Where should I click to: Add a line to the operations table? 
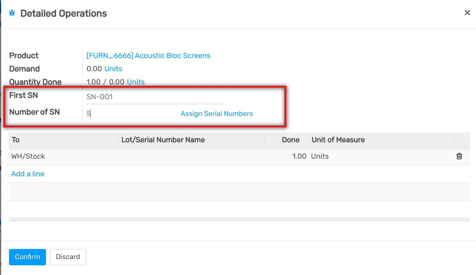tap(28, 174)
